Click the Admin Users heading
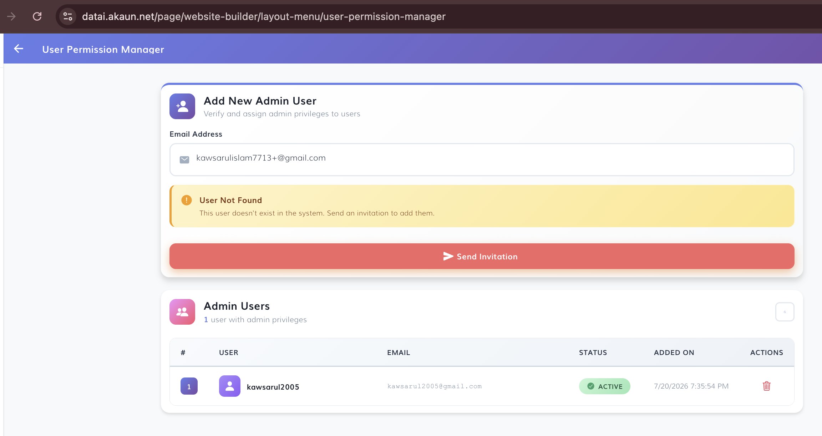This screenshot has width=822, height=436. pos(237,306)
